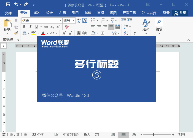Switch to the 插入 tab

click(37, 13)
